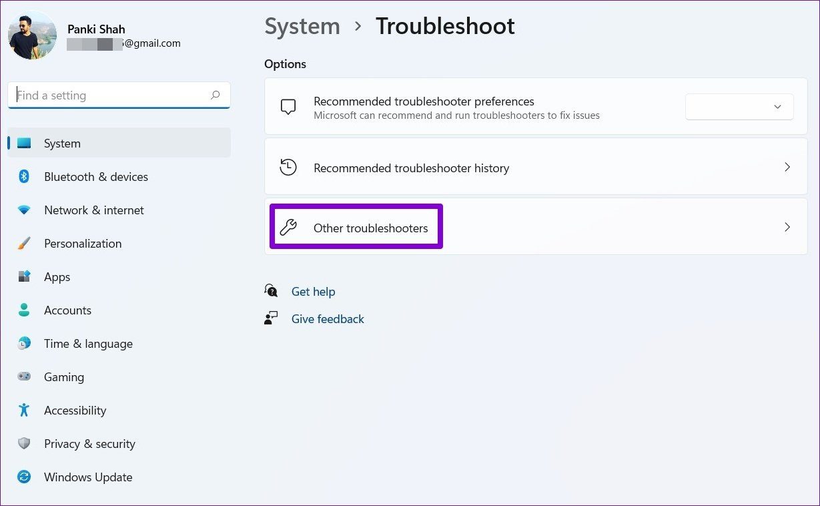
Task: Click the Network wifi icon
Action: (24, 210)
